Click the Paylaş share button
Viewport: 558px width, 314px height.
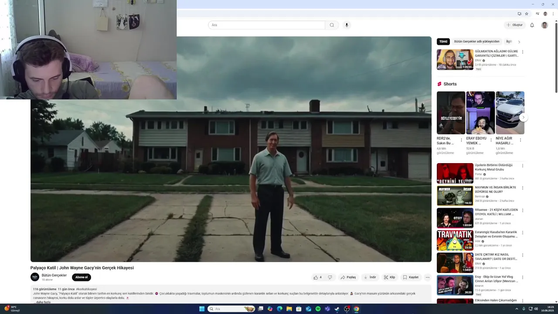pyautogui.click(x=348, y=277)
